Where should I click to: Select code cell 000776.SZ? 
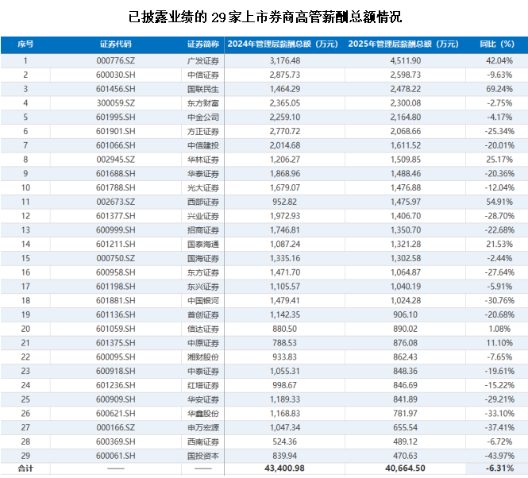click(115, 61)
